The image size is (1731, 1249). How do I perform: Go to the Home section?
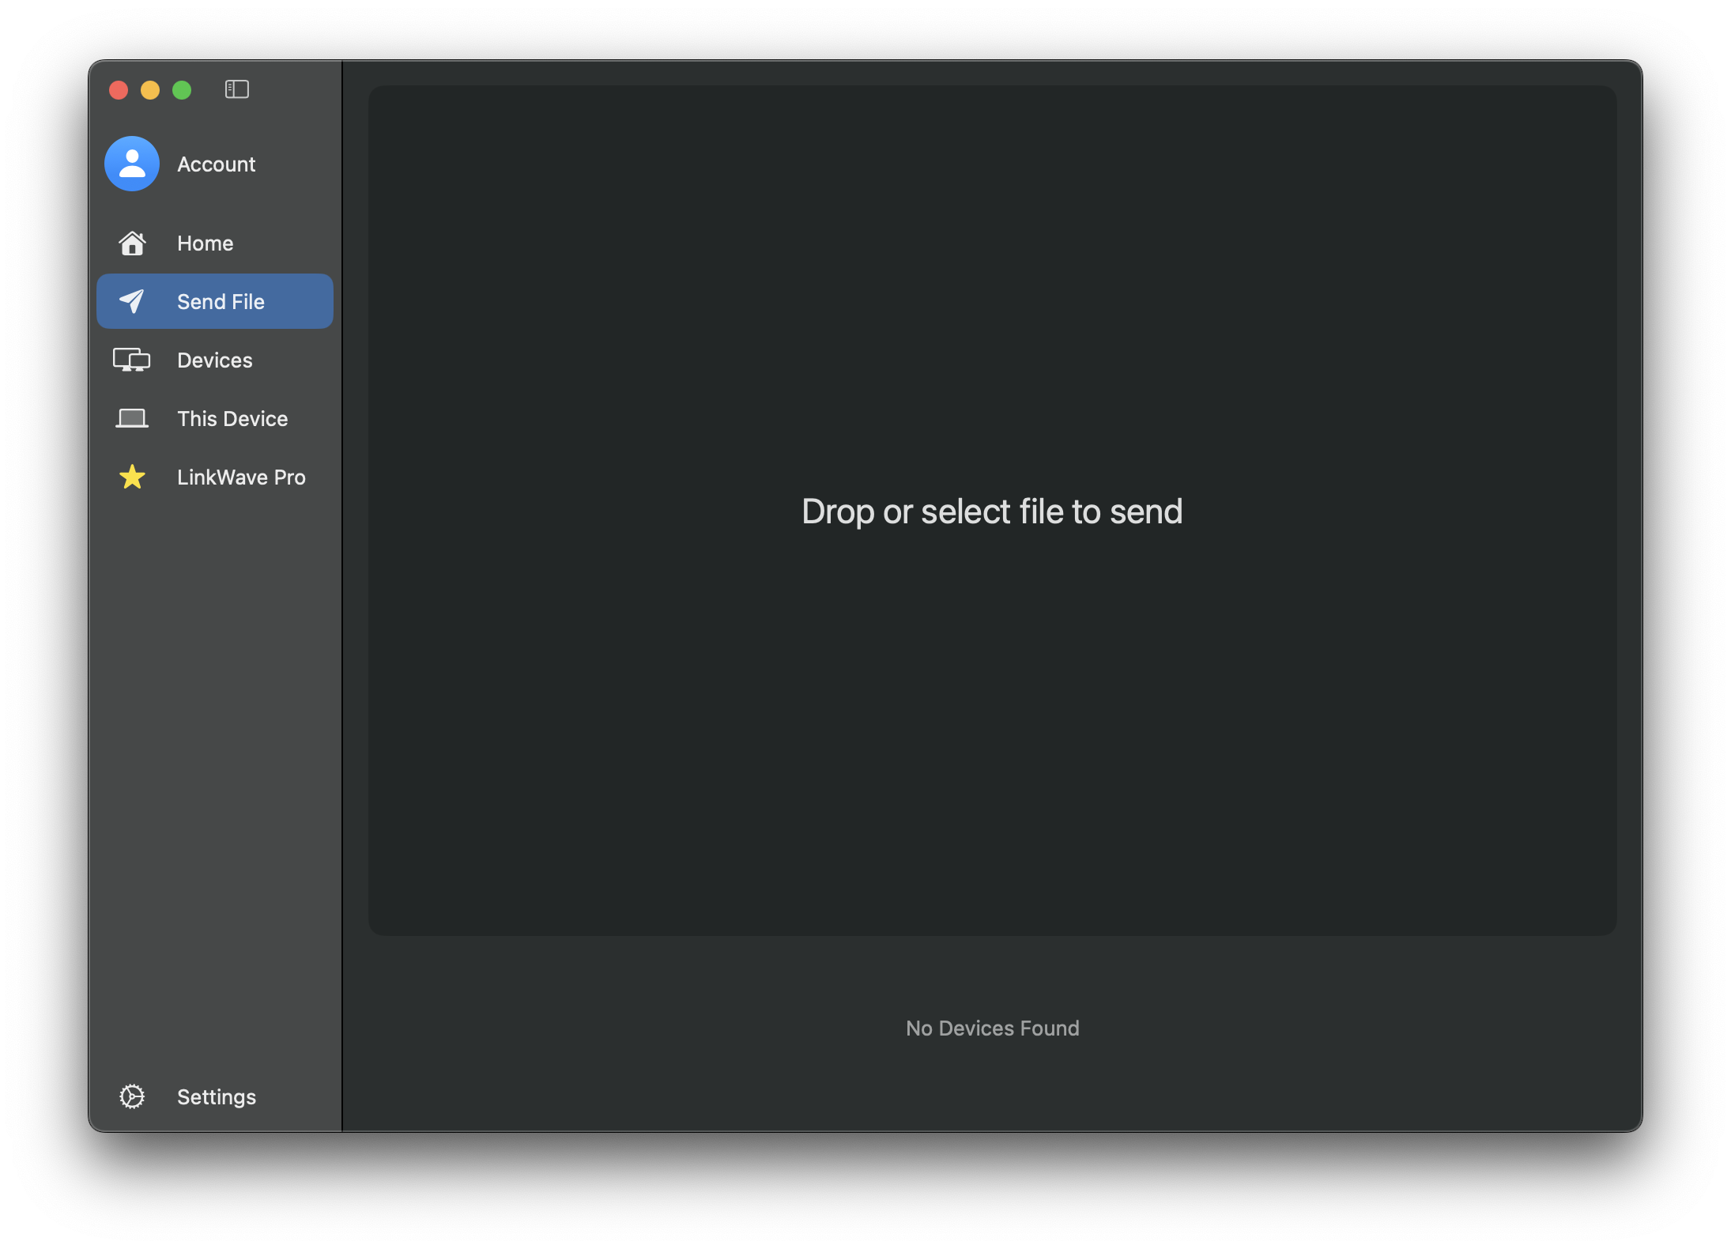pyautogui.click(x=205, y=243)
